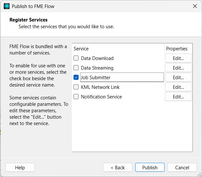Enable the Data Download service checkbox
The image size is (202, 177).
[76, 58]
